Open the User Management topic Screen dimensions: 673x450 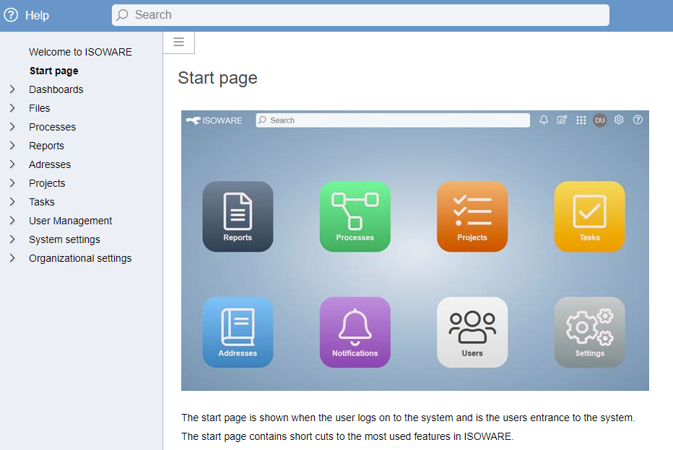pyautogui.click(x=70, y=221)
